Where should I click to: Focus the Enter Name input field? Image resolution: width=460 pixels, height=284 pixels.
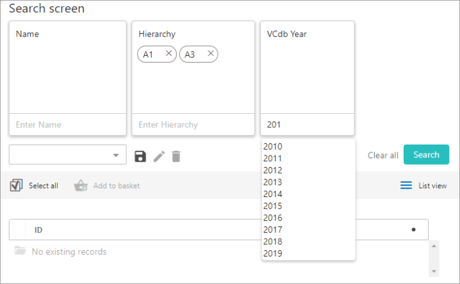[x=68, y=125]
